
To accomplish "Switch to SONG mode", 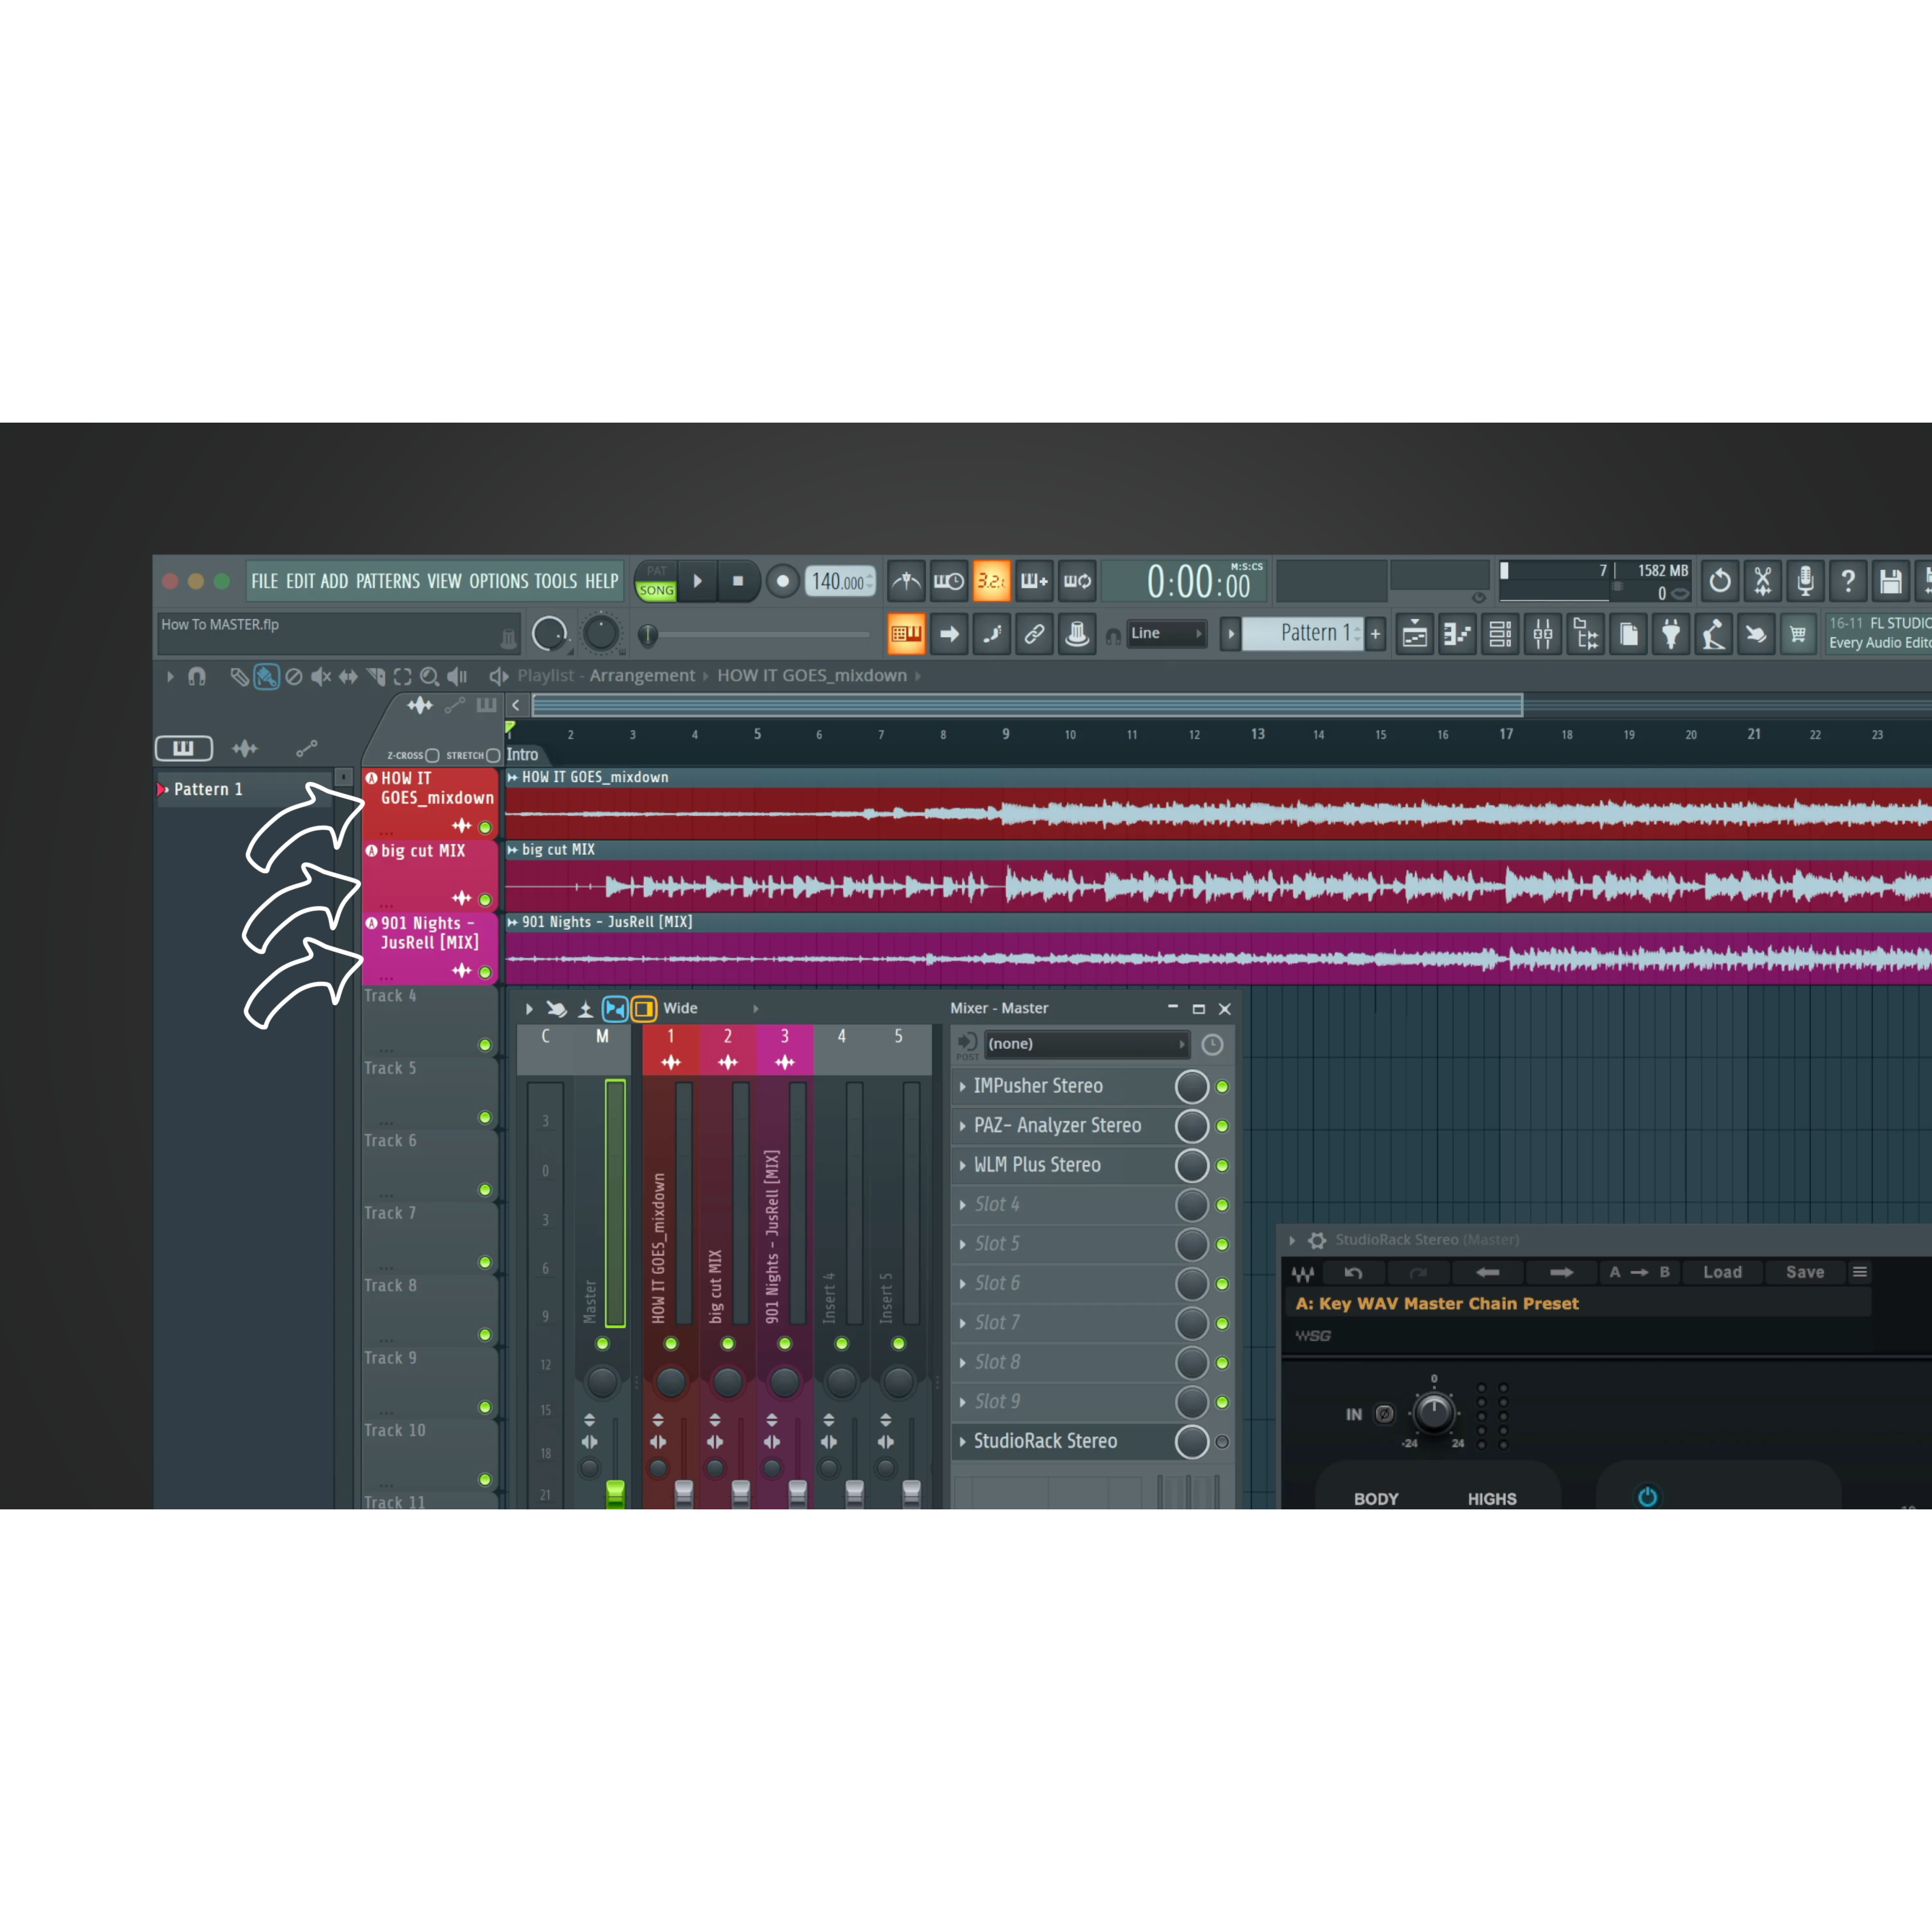I will (656, 591).
